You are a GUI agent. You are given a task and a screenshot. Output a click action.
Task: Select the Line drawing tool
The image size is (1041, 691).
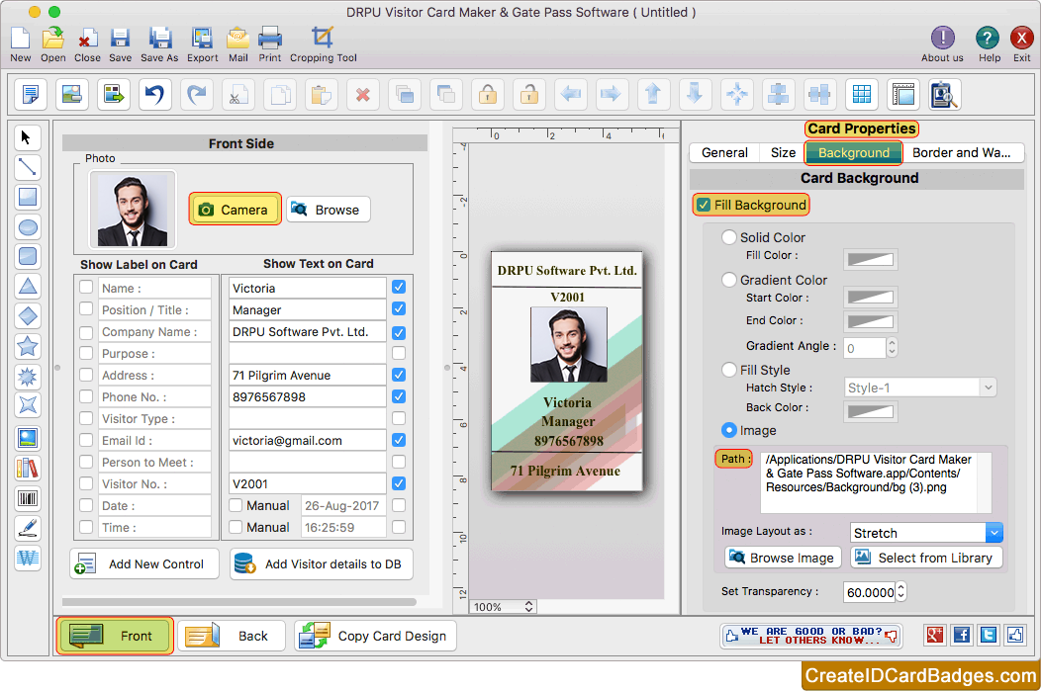tap(28, 167)
